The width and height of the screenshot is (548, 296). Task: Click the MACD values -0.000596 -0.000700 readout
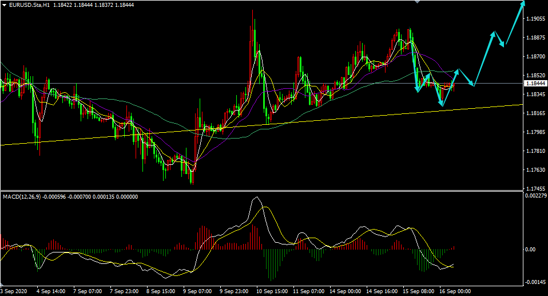tap(67, 196)
